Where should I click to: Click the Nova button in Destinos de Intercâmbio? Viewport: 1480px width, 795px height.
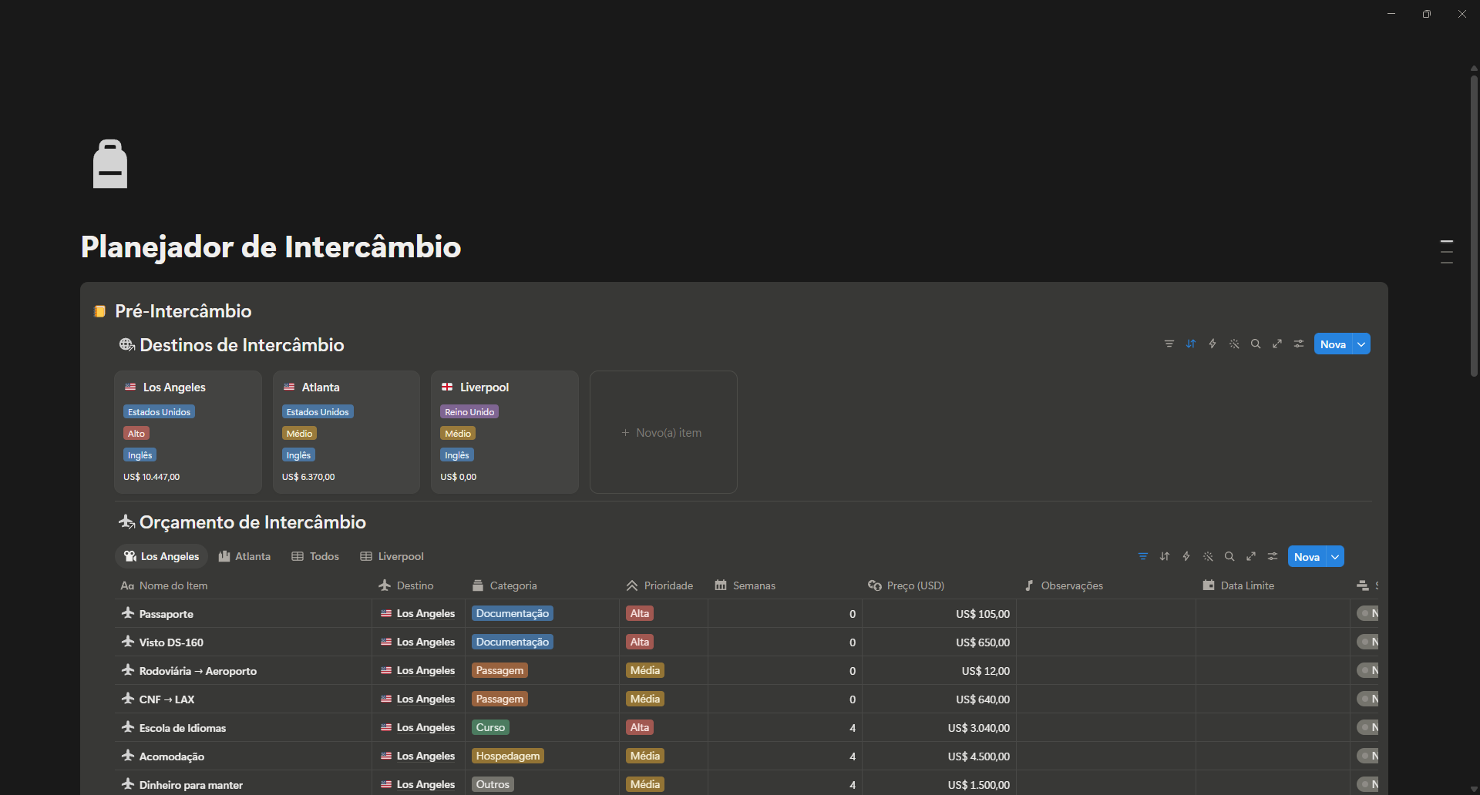(x=1334, y=344)
